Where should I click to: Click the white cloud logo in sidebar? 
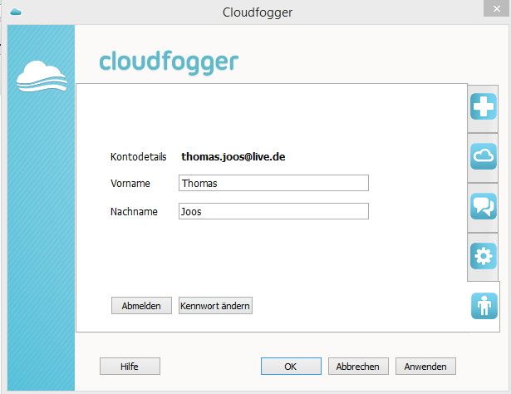42,76
